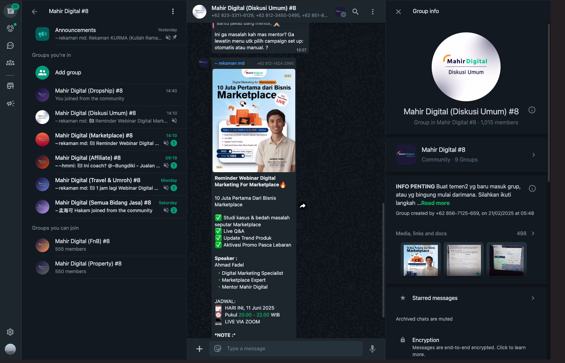Open the Communities icon in sidebar

point(10,63)
